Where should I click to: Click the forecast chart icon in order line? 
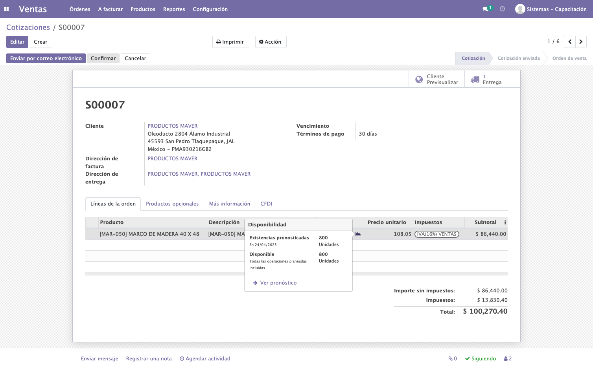pos(358,234)
